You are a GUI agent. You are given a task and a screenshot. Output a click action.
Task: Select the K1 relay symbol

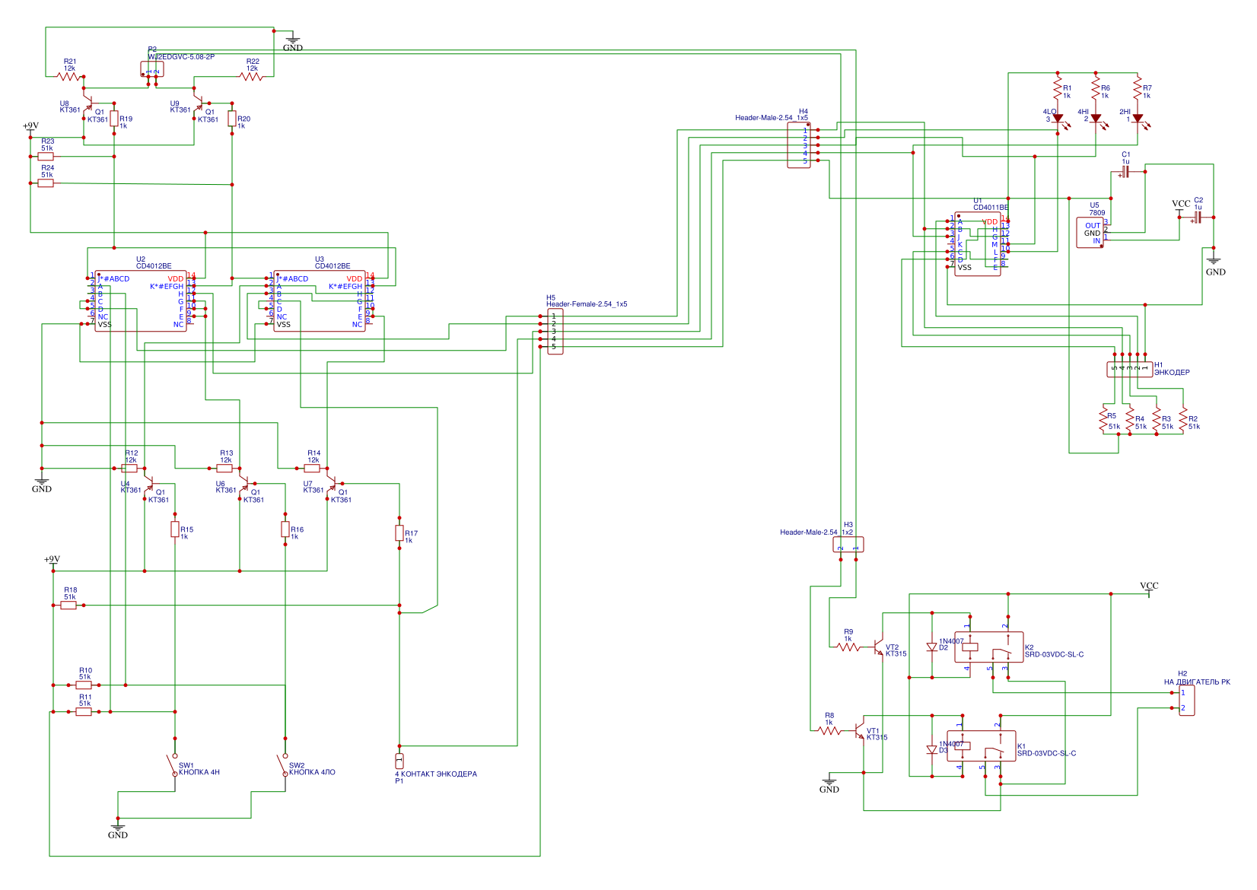pyautogui.click(x=982, y=746)
